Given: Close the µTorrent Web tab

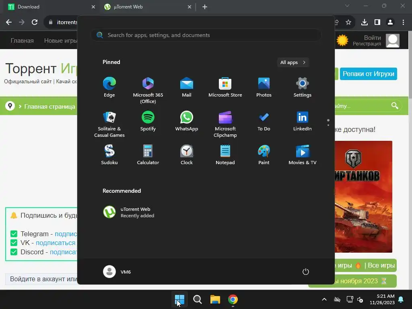Looking at the screenshot, I should point(190,7).
